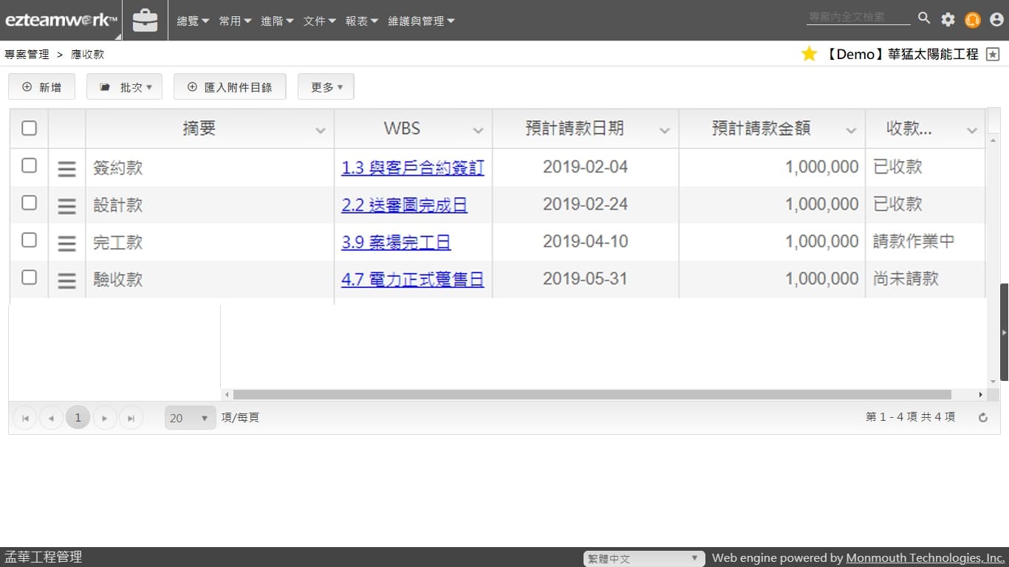Click the search magnifier icon

(x=924, y=18)
